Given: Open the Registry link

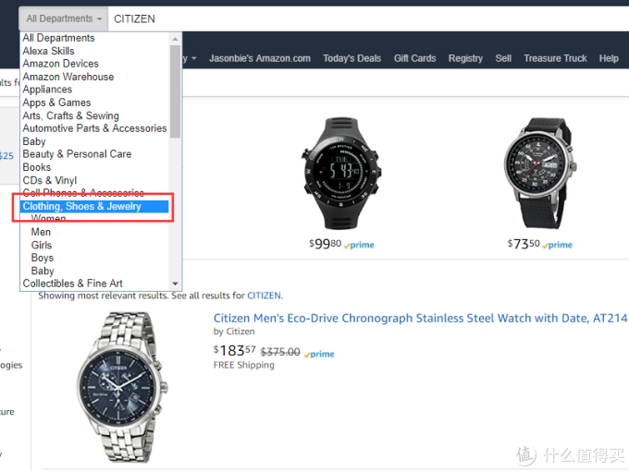Looking at the screenshot, I should (x=465, y=58).
